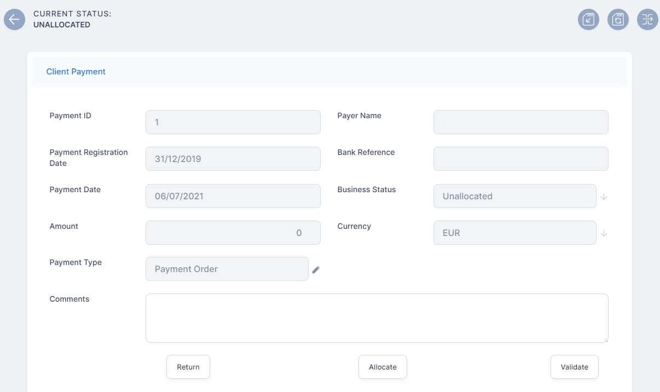660x392 pixels.
Task: Click the Payer Name field
Action: click(520, 122)
